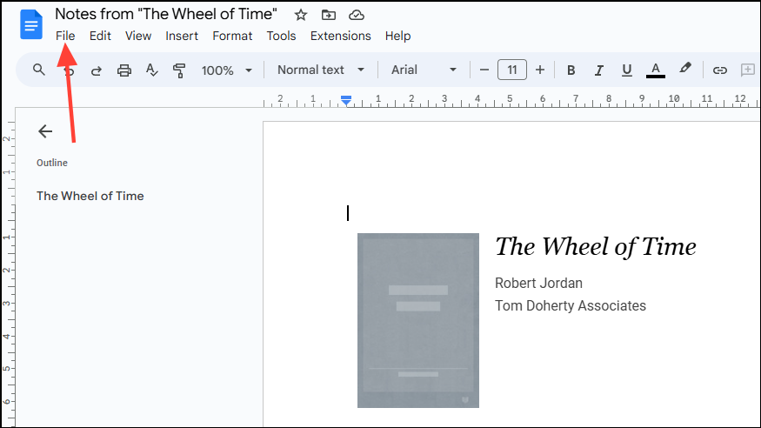Jump to The Wheel of Time outline heading
This screenshot has width=761, height=428.
click(90, 196)
